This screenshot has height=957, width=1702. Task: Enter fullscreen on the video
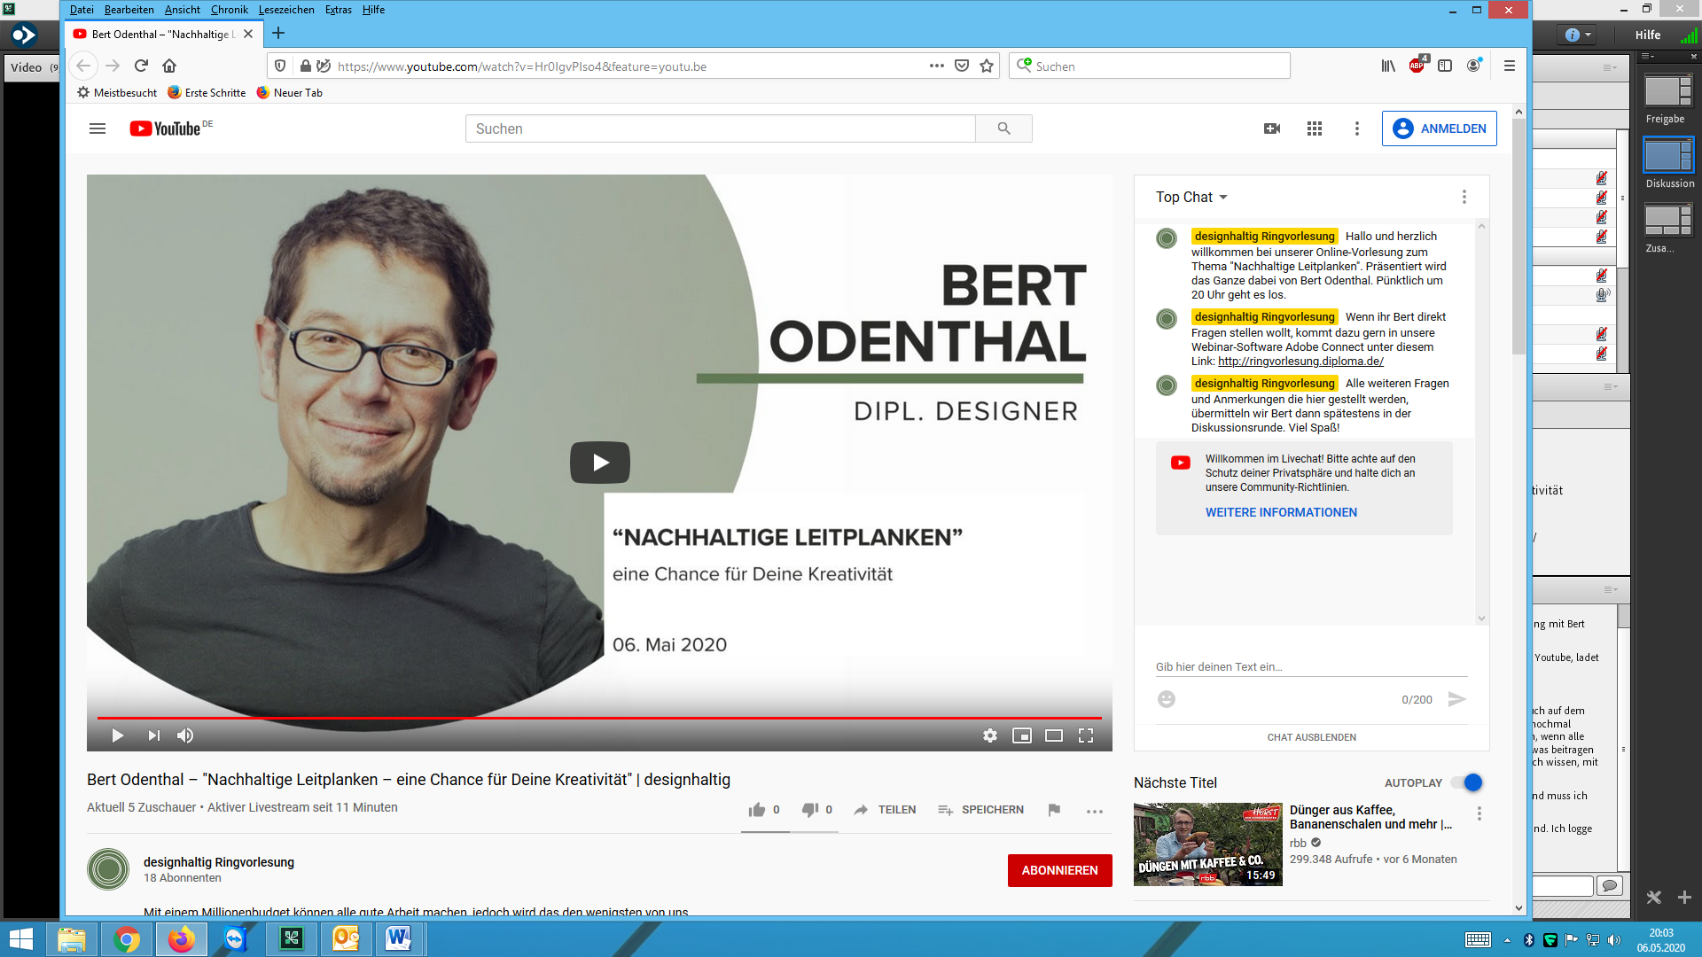click(1086, 735)
